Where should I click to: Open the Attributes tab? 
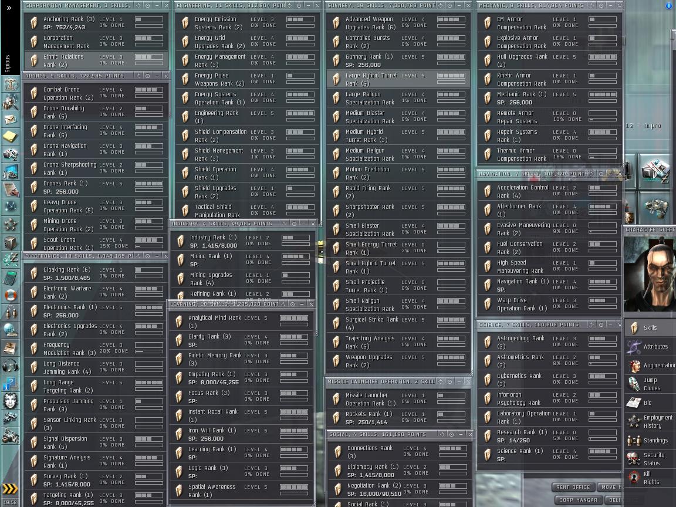tap(650, 347)
